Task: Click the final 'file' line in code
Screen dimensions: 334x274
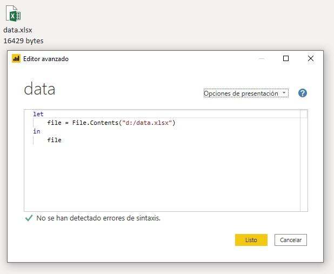Action: [x=54, y=140]
